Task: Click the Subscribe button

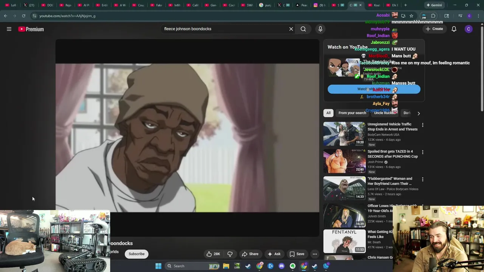Action: click(137, 254)
